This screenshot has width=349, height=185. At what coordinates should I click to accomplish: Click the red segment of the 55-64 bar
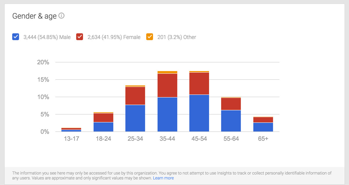point(231,104)
